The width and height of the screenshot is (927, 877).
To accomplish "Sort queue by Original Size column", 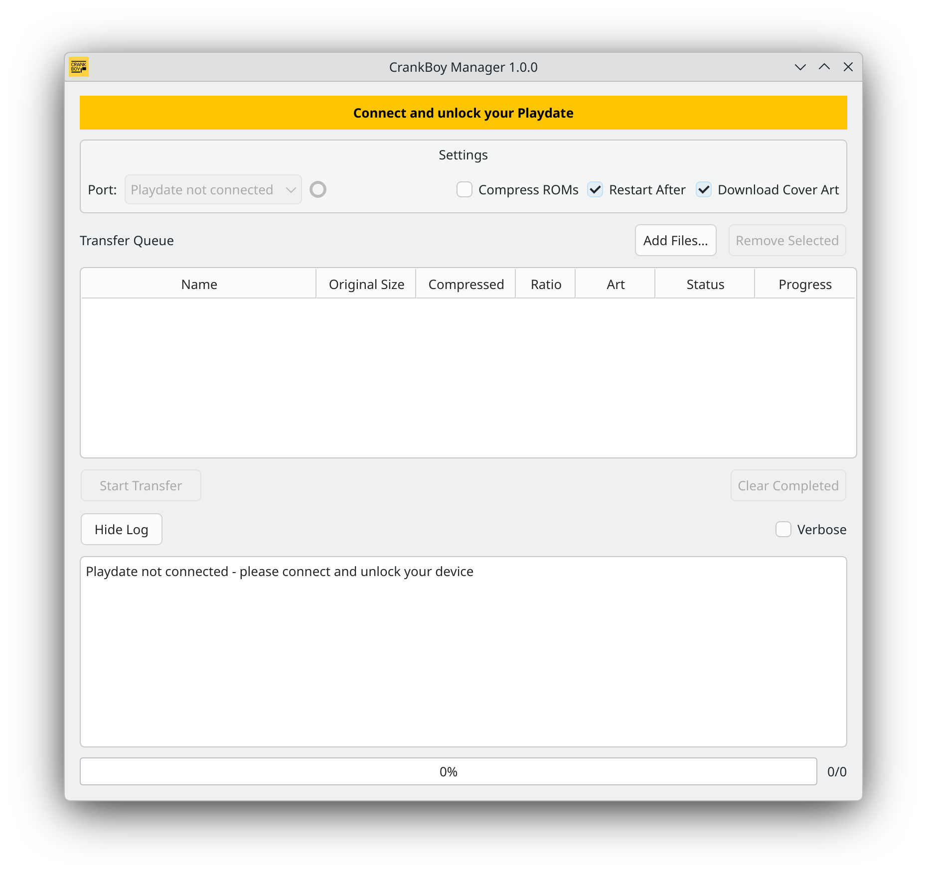I will (366, 284).
